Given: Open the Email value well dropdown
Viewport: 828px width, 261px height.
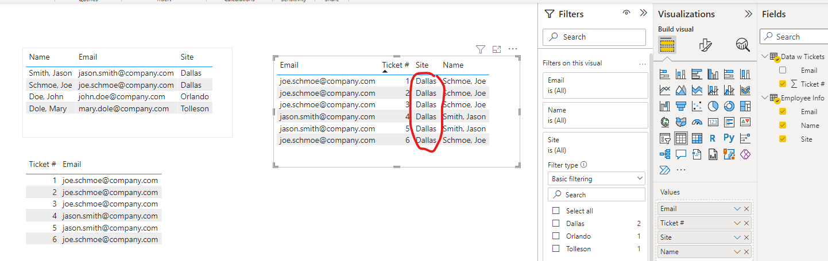Looking at the screenshot, I should 737,209.
